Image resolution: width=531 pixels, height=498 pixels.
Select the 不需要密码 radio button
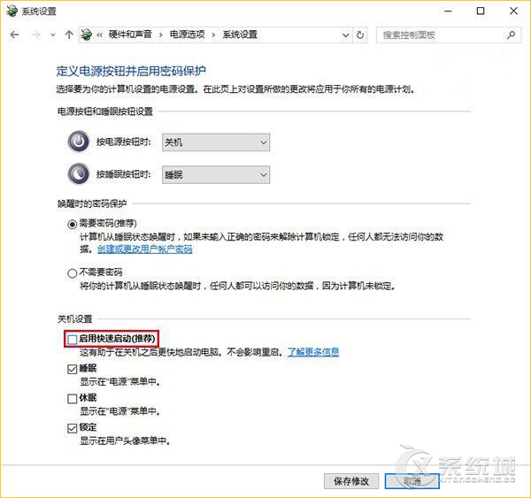click(x=73, y=273)
